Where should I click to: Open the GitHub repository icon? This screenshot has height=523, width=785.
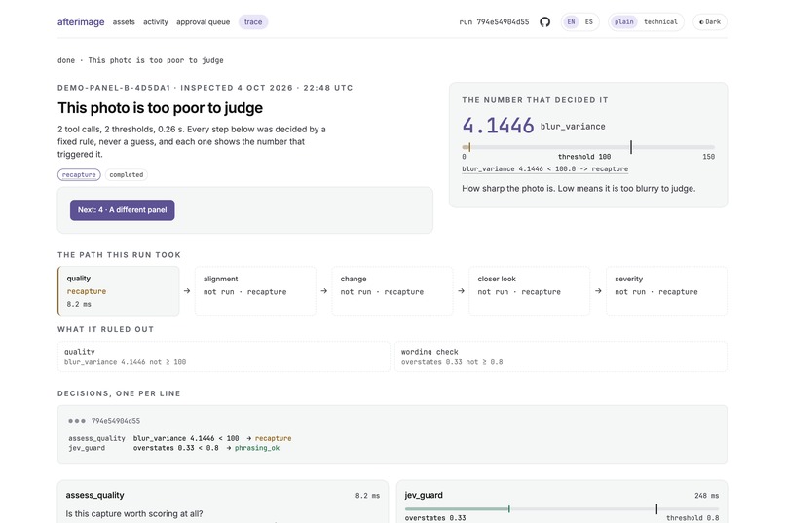(544, 22)
